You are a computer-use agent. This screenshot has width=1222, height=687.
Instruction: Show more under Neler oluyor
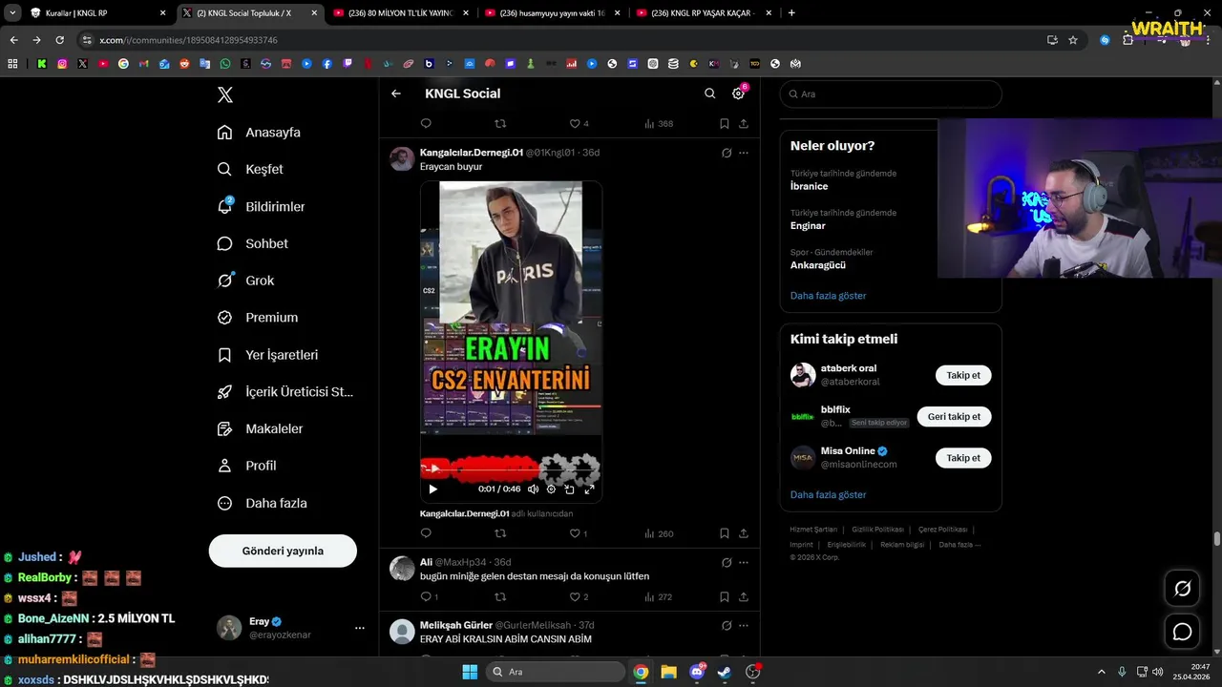click(829, 296)
